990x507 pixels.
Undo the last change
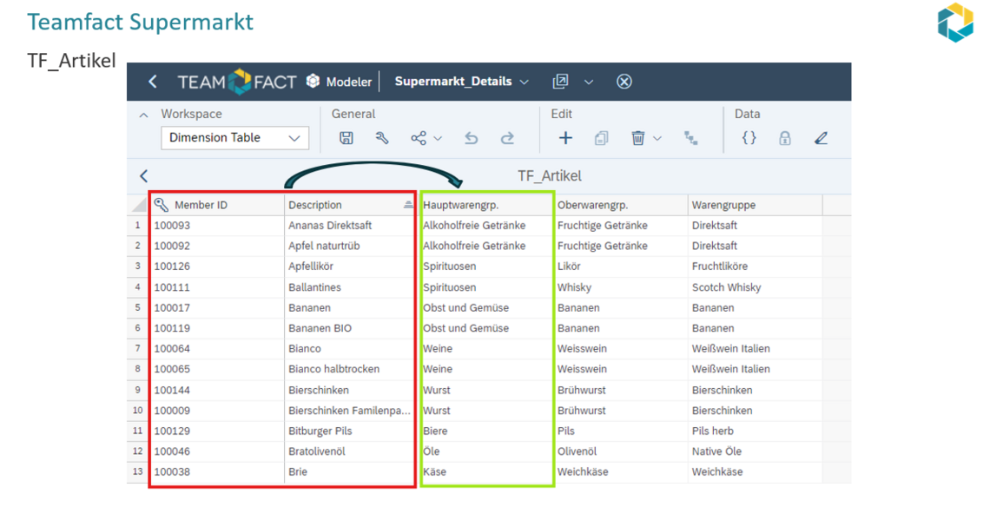coord(471,138)
